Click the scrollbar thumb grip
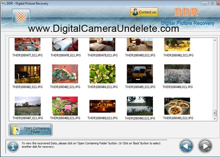Image resolution: width=220 pixels, height=157 pixels. click(215, 113)
